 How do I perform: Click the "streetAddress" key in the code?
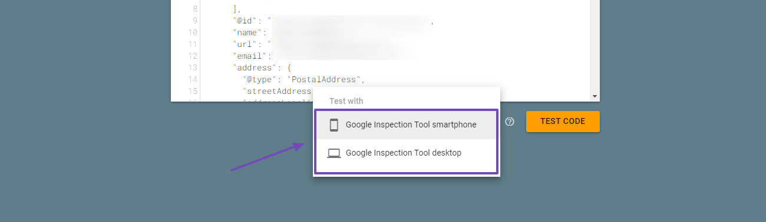tap(276, 91)
